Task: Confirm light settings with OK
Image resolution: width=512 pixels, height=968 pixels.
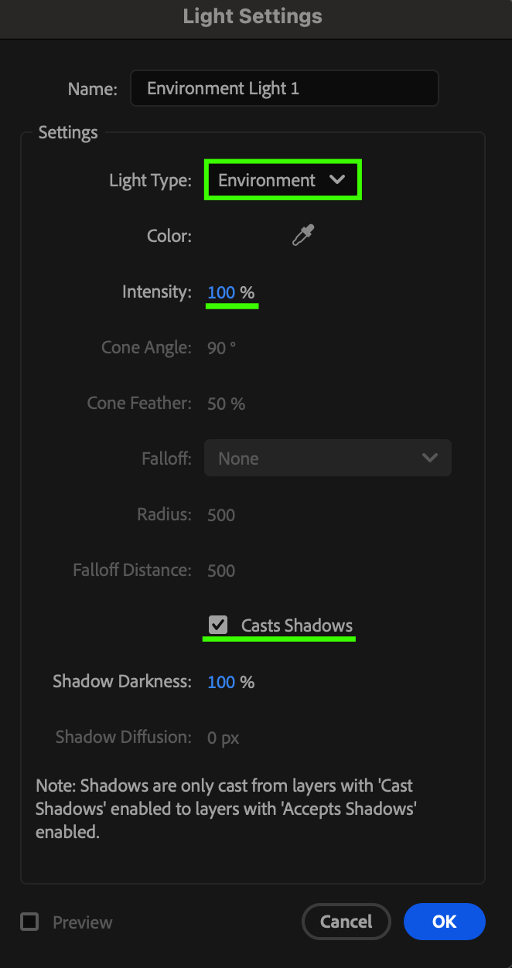Action: (444, 922)
